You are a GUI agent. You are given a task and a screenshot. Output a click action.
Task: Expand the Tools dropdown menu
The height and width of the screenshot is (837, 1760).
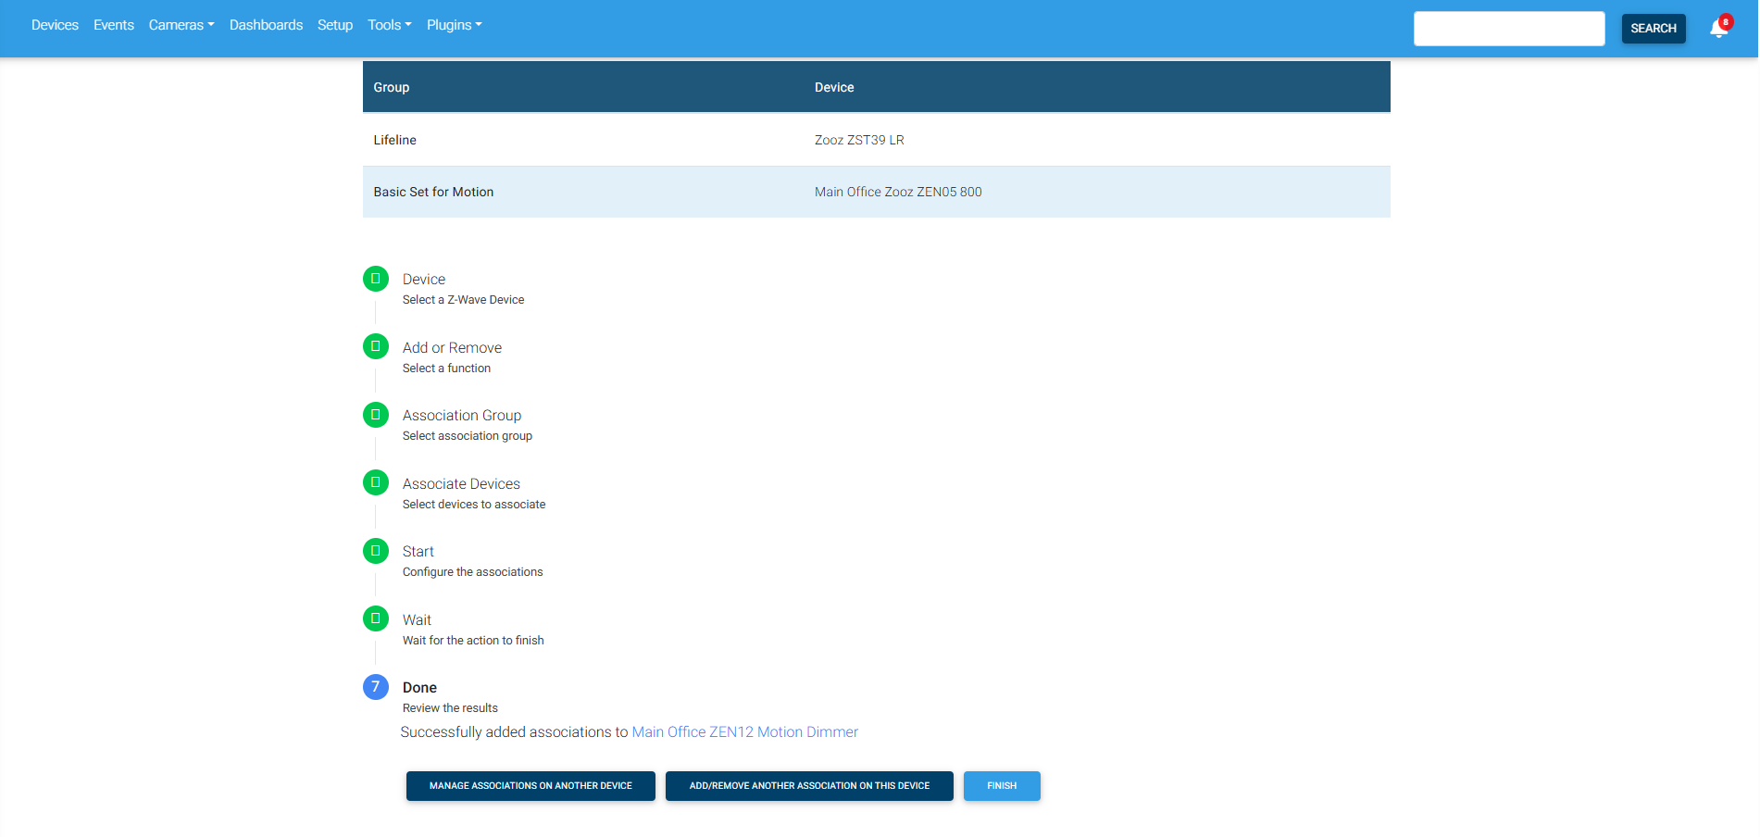click(x=390, y=25)
